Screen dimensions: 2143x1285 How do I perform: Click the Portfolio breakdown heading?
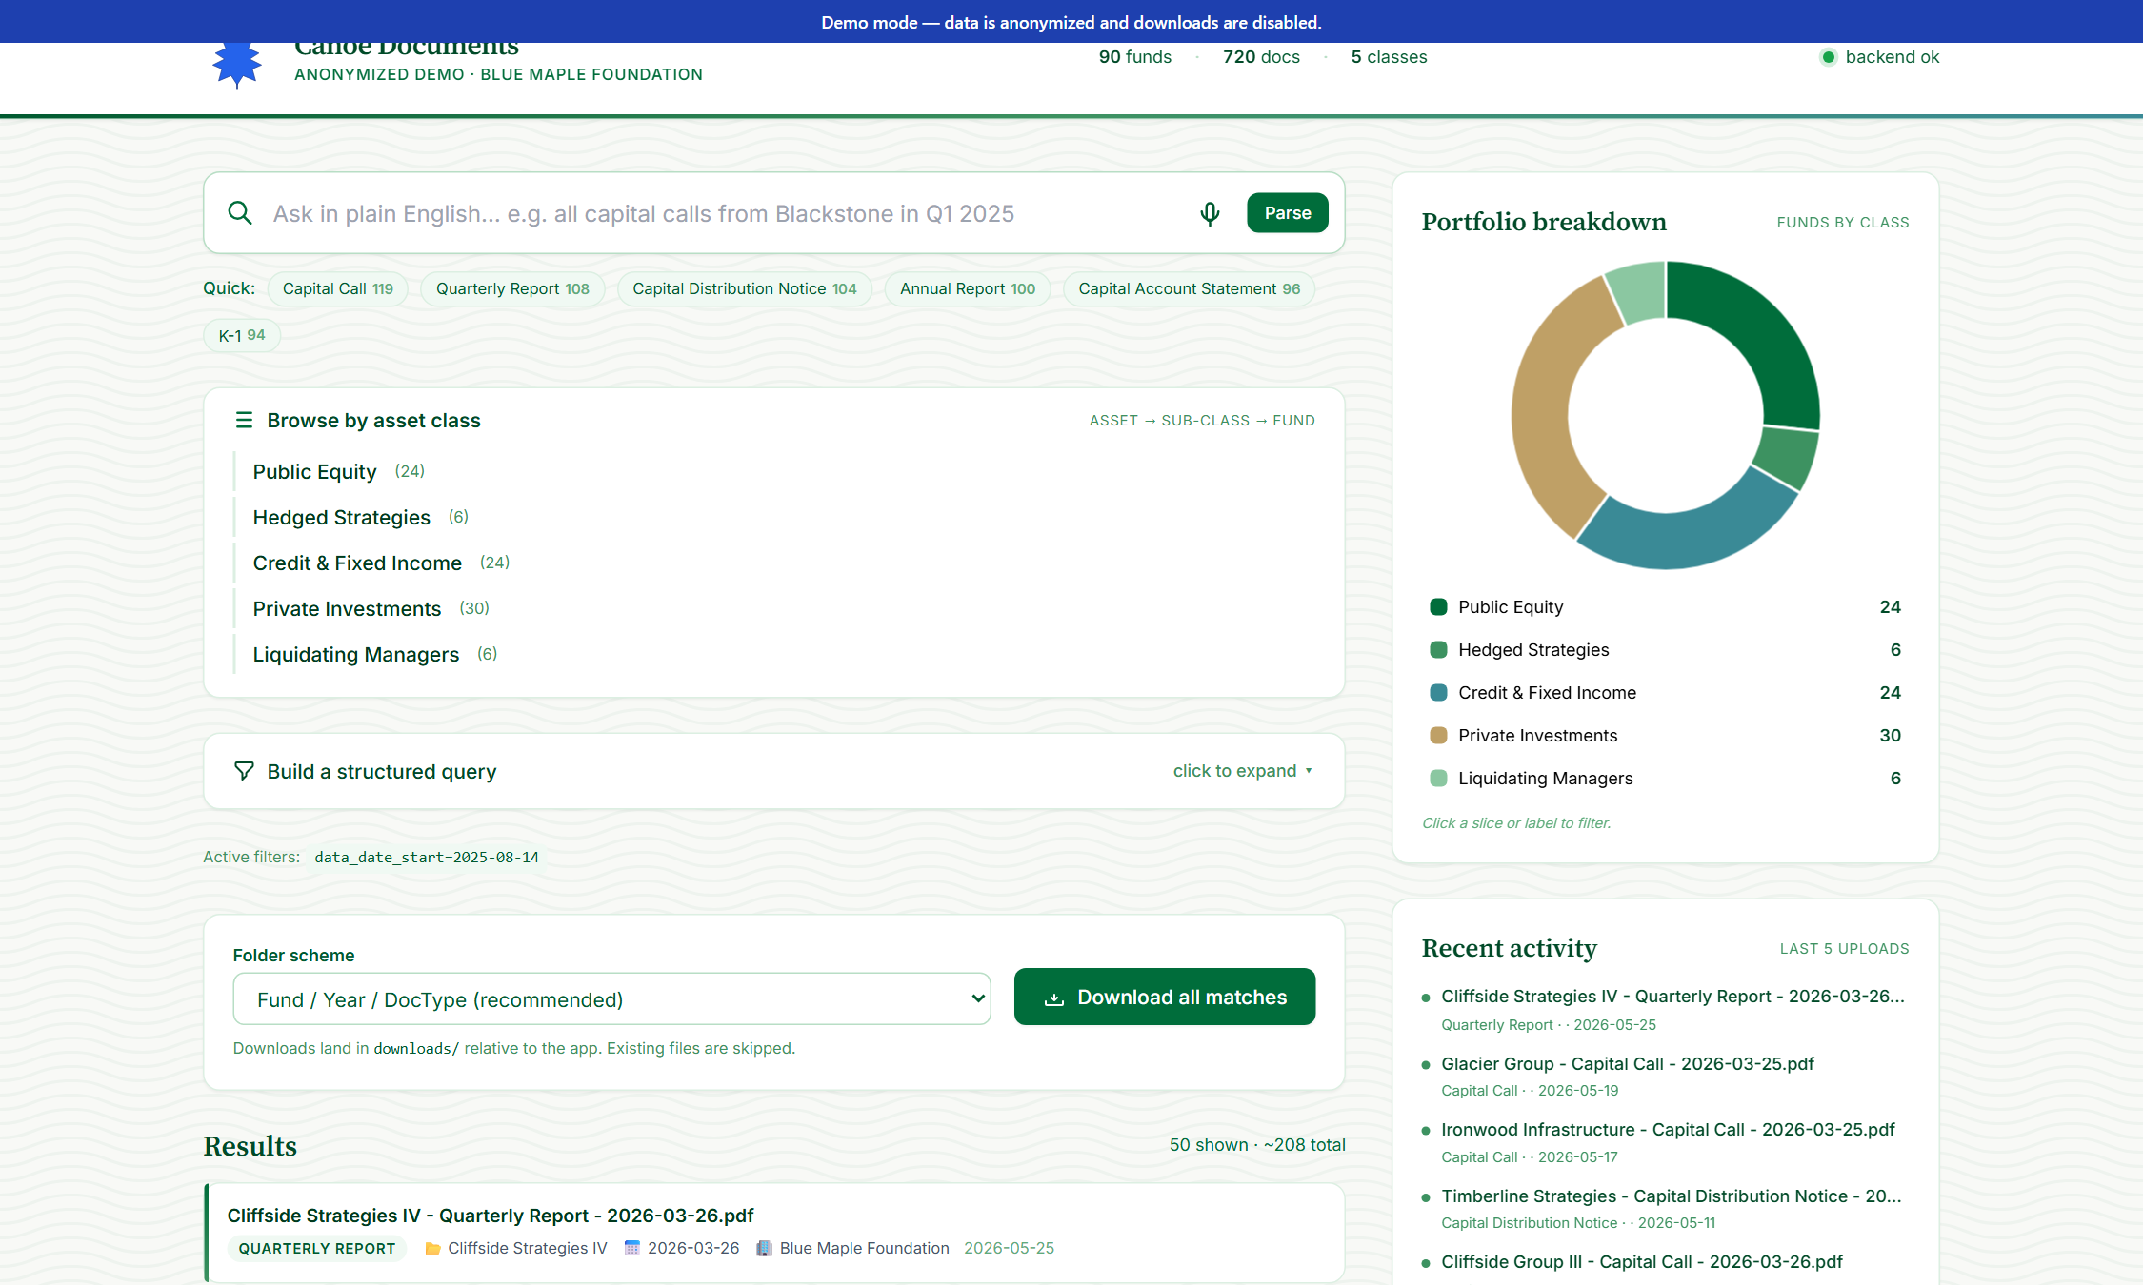point(1544,222)
